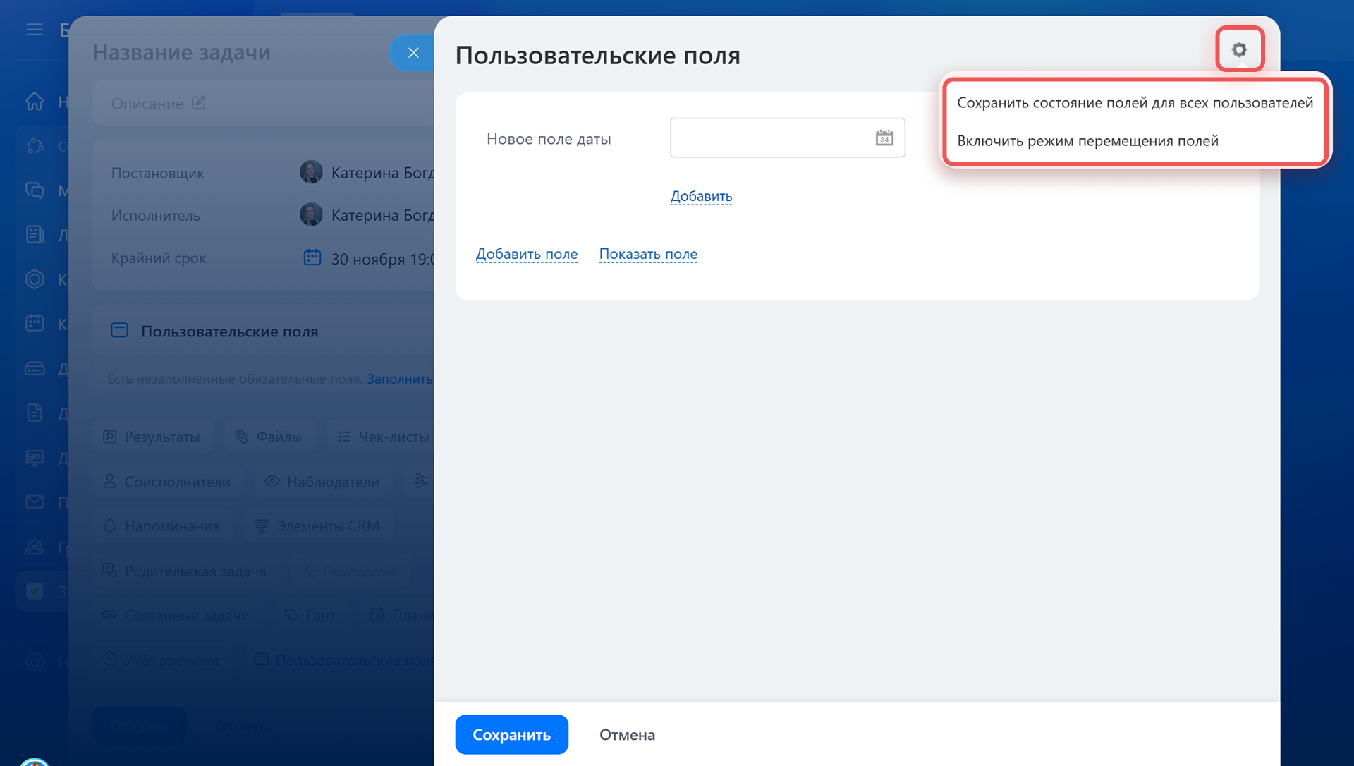
Task: Click the Соисполнители chip
Action: tap(168, 481)
